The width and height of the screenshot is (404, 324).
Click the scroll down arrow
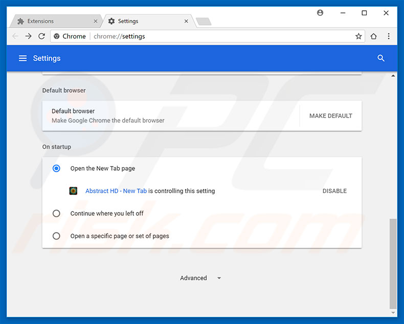393,313
